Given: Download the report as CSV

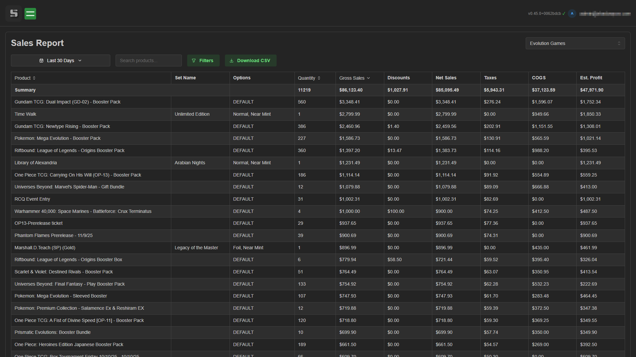Looking at the screenshot, I should (250, 60).
